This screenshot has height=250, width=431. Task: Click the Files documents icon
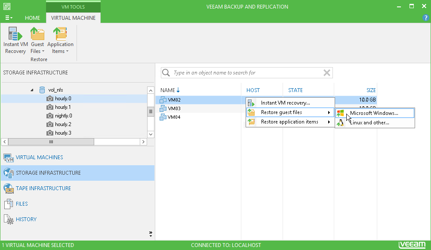[9, 204]
